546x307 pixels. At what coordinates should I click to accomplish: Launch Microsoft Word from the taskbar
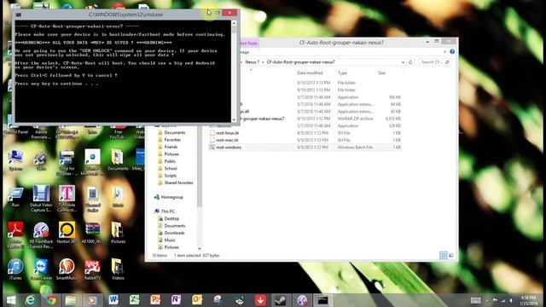[113, 299]
